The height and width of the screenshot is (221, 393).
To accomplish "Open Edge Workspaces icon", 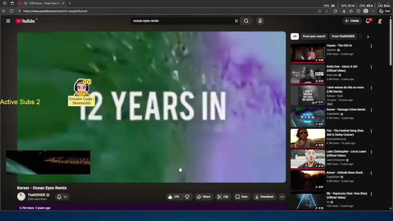I will (5, 3).
